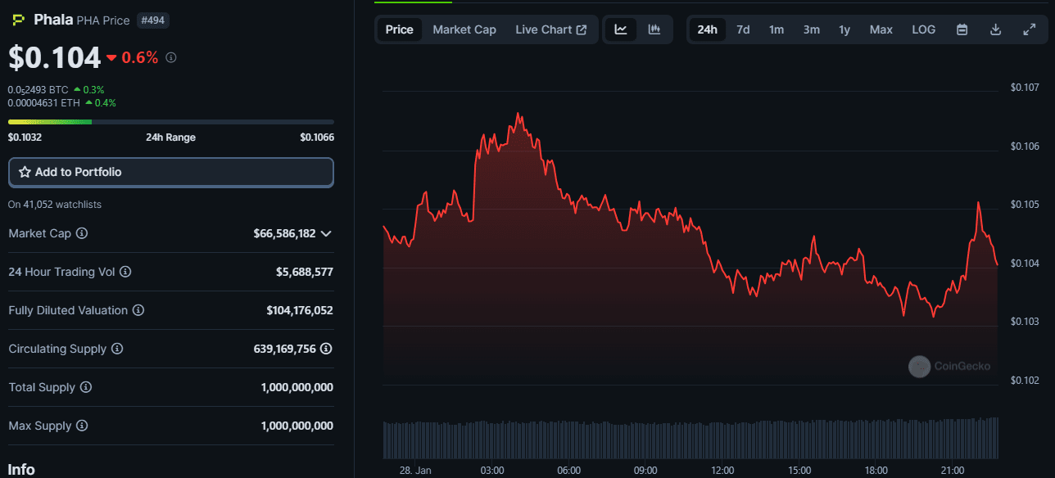Open the calendar date range picker
Viewport: 1055px width, 478px height.
click(962, 29)
